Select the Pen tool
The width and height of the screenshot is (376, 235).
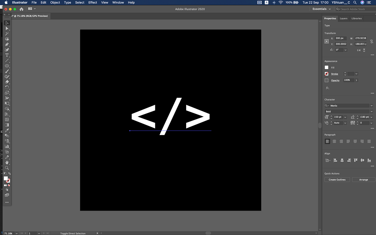click(7, 45)
